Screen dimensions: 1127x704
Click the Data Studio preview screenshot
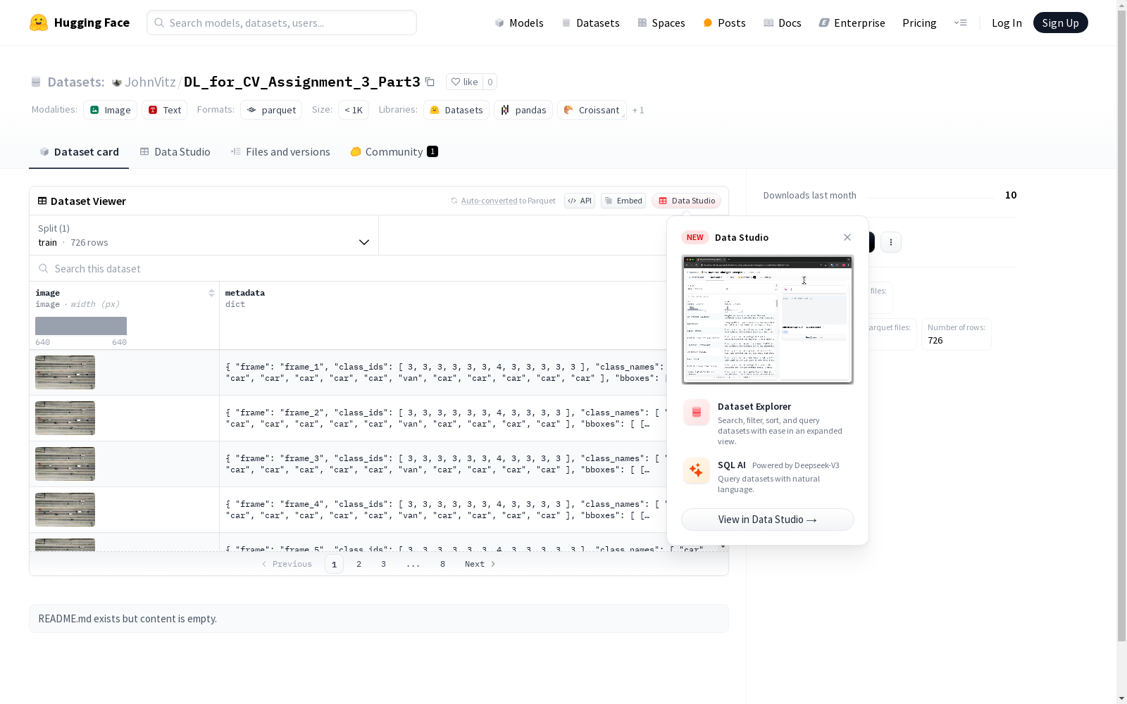[768, 320]
